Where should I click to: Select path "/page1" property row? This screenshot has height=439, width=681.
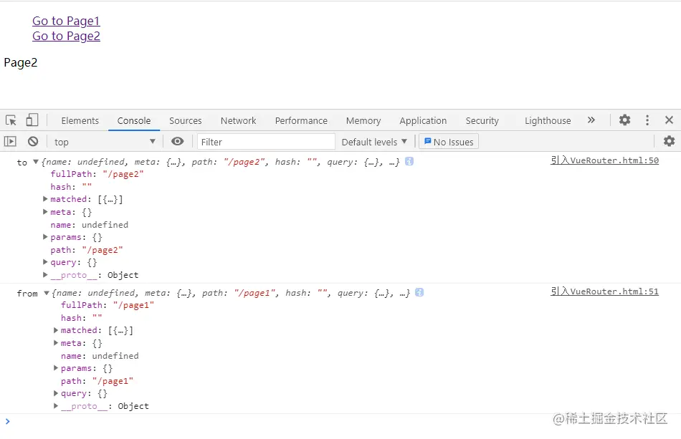[97, 381]
